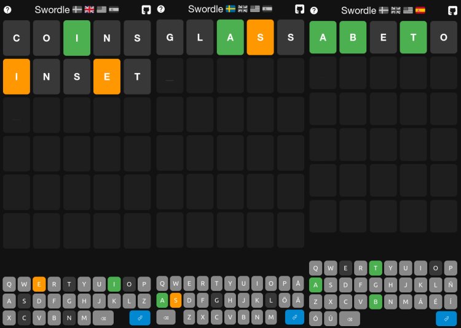Open help in the Swedish Swordle panel
The height and width of the screenshot is (328, 461).
pyautogui.click(x=161, y=9)
